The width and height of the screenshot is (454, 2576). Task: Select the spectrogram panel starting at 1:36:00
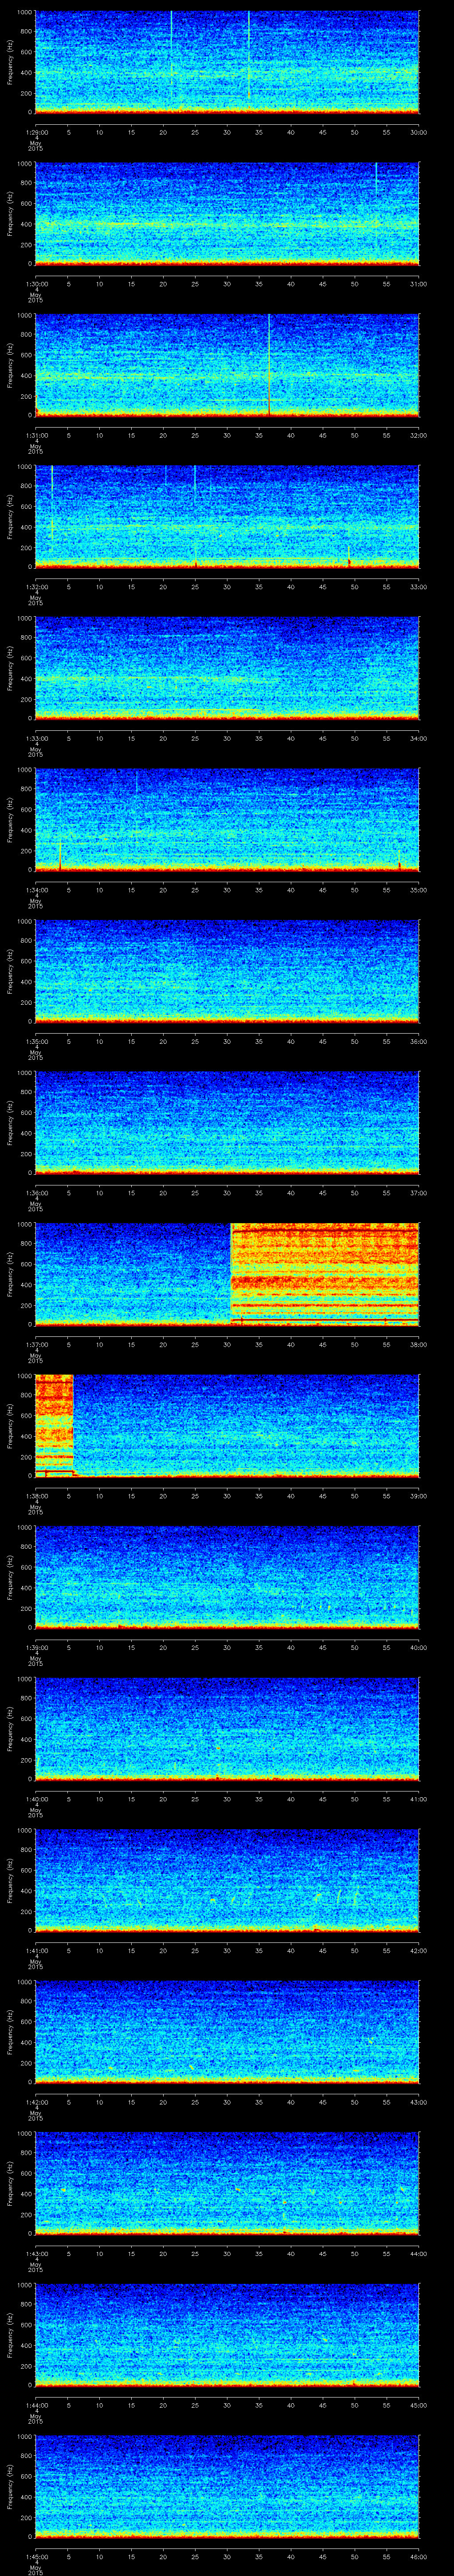[227, 1123]
